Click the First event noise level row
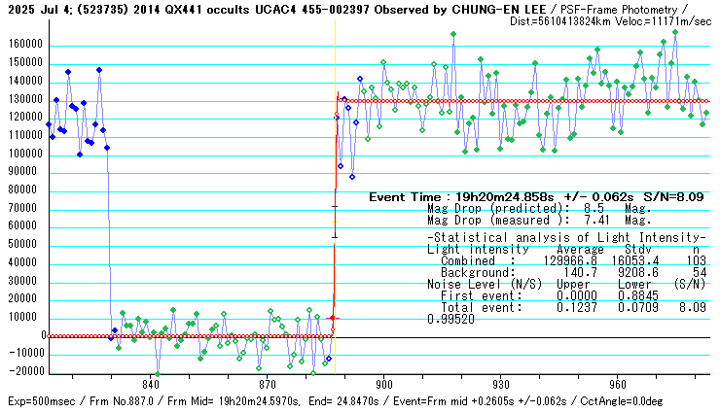 coord(566,296)
